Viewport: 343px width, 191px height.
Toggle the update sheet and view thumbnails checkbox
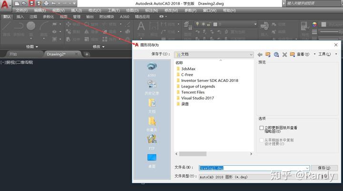coord(262,128)
